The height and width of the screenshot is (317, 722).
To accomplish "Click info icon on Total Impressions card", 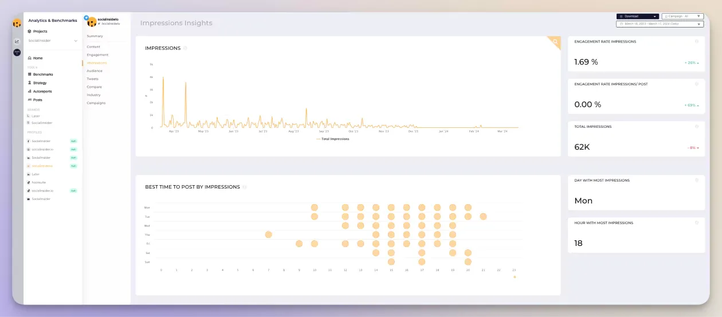I will 697,126.
